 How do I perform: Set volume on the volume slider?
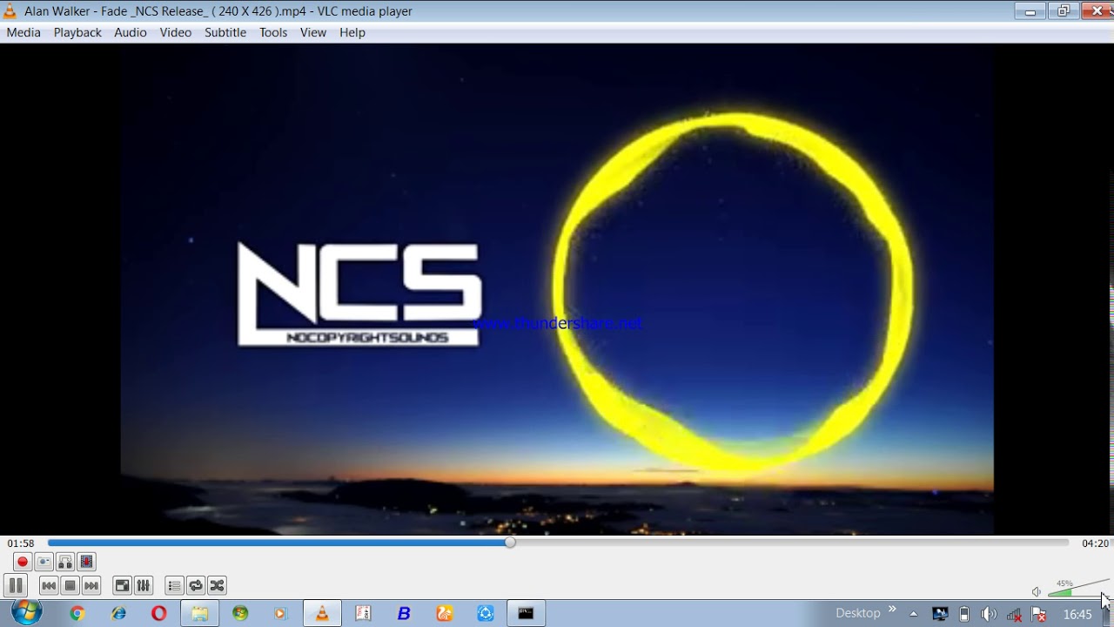[x=1078, y=589]
